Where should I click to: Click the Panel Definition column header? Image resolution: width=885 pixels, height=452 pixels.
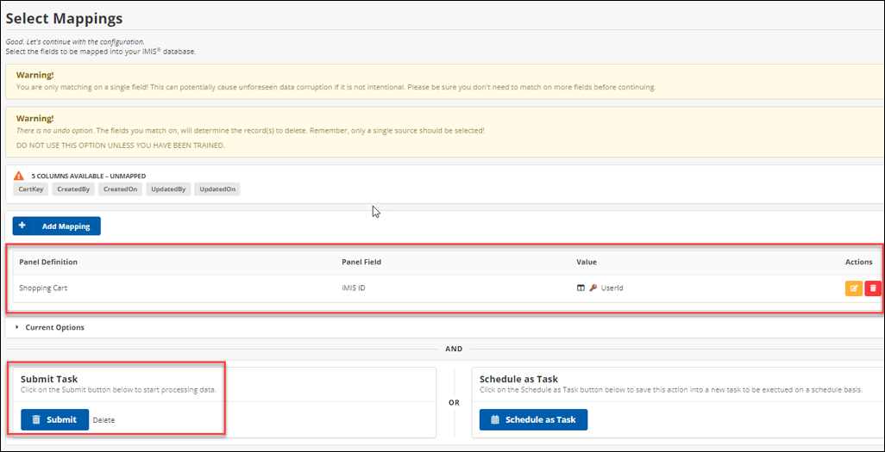pos(48,262)
